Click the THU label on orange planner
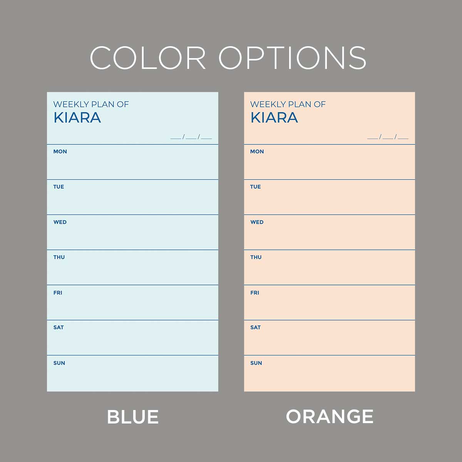This screenshot has height=462, width=462. click(256, 258)
